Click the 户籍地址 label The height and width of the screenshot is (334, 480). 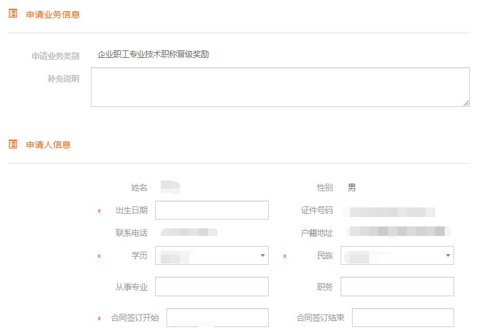pyautogui.click(x=317, y=233)
